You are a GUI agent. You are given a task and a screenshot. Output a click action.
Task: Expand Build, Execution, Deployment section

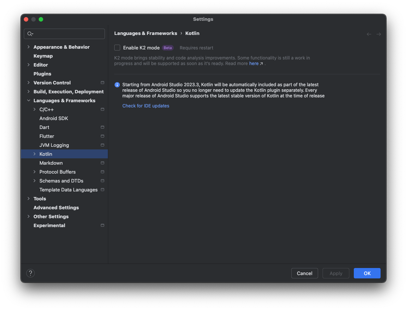[29, 91]
